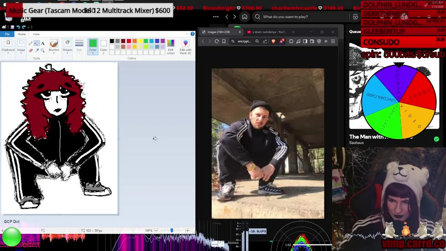Go forward with Spotify right chevron

(234, 17)
